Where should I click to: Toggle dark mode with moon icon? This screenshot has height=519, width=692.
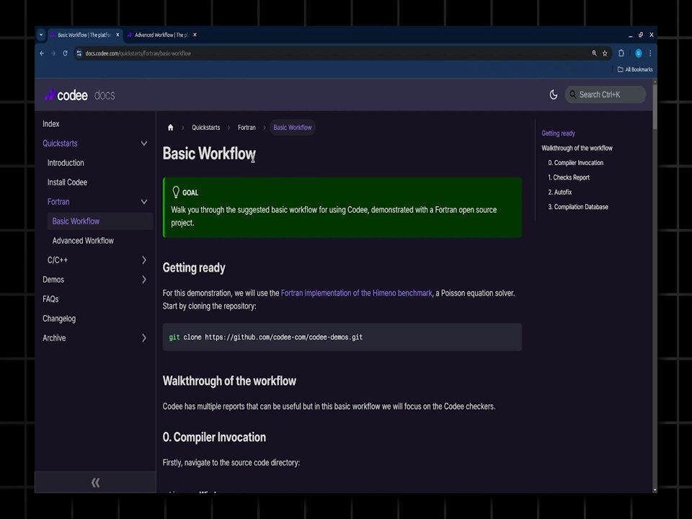[554, 94]
